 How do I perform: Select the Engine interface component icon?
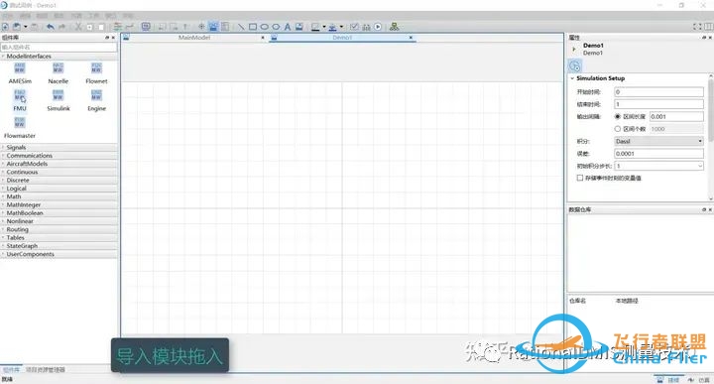(96, 95)
